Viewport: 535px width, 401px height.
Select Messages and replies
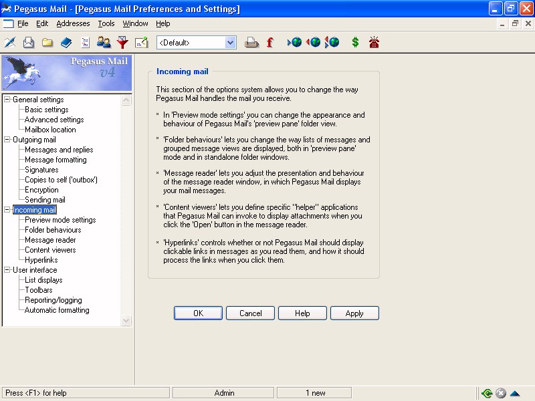(x=59, y=150)
